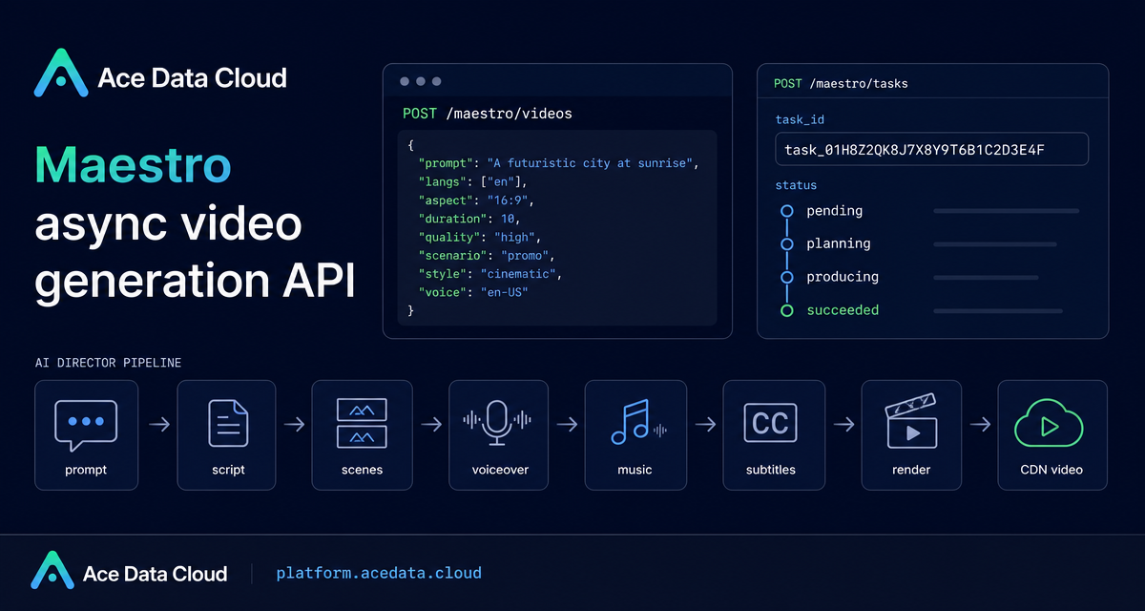Click the "voiceover" caption
1145x611 pixels.
tap(500, 470)
